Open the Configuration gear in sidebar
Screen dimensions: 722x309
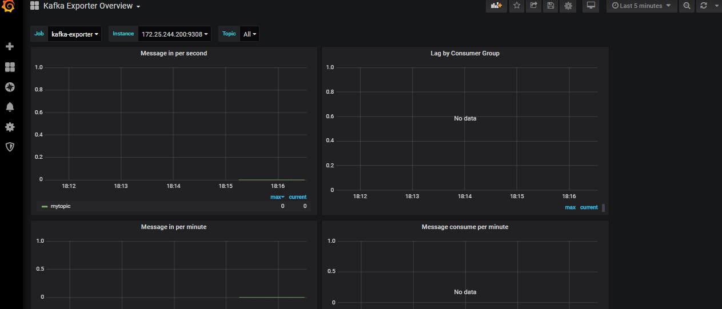tap(10, 127)
